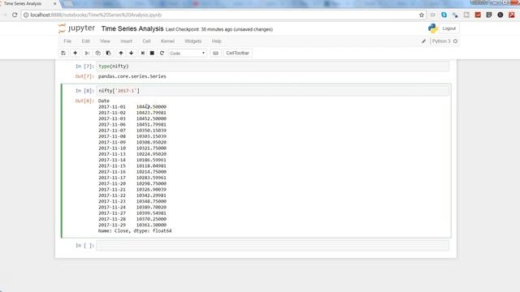Click the dark round extension icon
Screen dimensions: 520x292
[500, 15]
